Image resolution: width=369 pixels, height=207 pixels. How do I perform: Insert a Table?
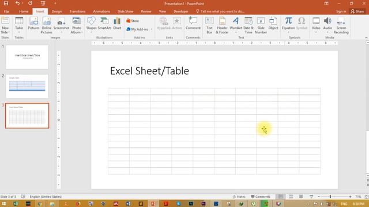(19, 25)
